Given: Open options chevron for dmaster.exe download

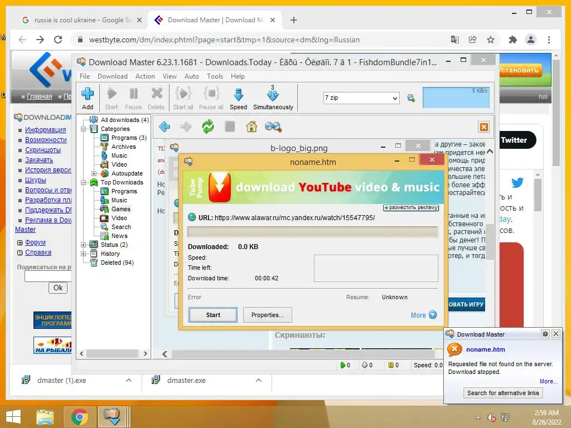Looking at the screenshot, I should pos(259,380).
